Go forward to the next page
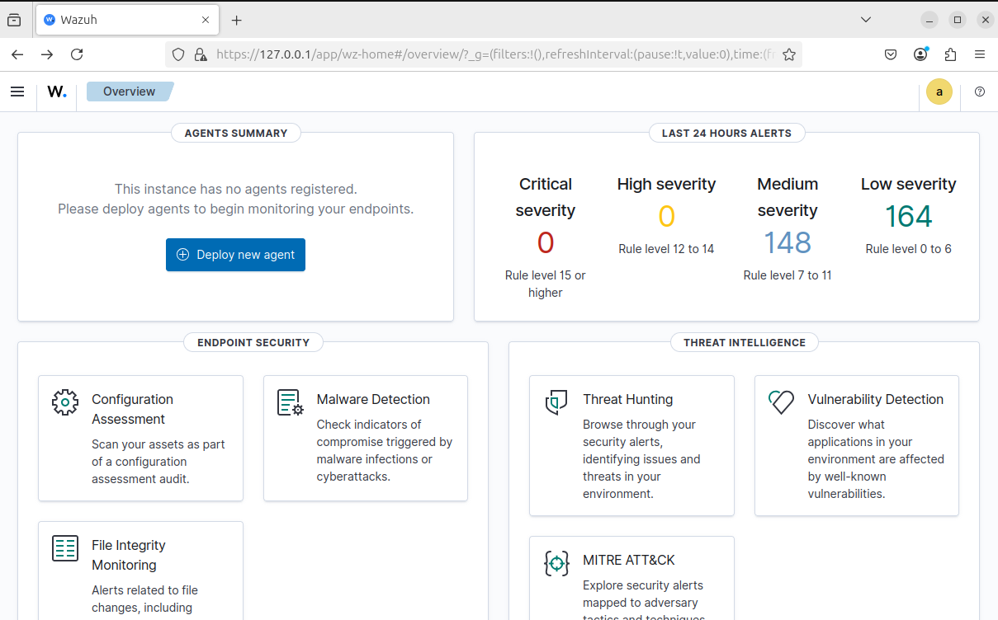 47,54
